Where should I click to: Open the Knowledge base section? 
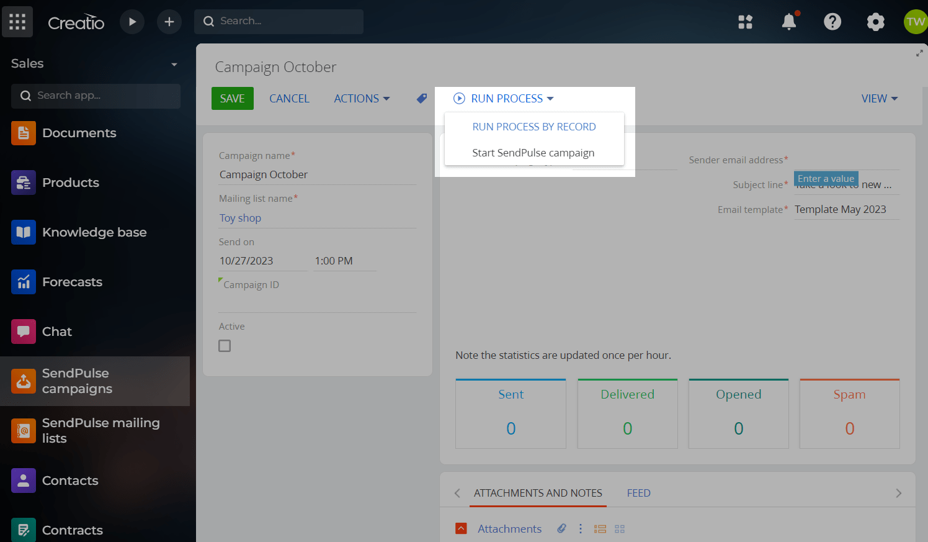pyautogui.click(x=95, y=232)
